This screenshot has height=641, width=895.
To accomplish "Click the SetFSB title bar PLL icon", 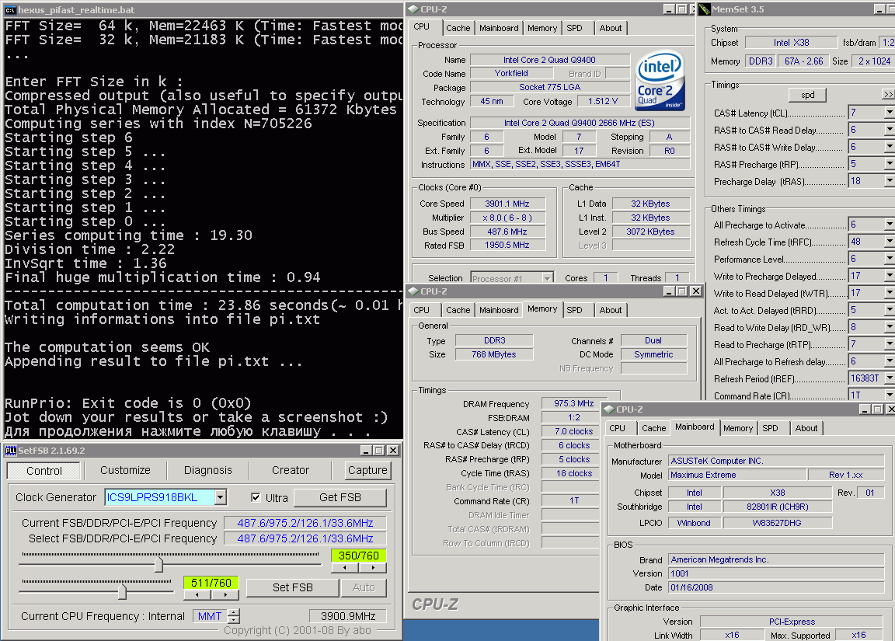I will click(10, 451).
